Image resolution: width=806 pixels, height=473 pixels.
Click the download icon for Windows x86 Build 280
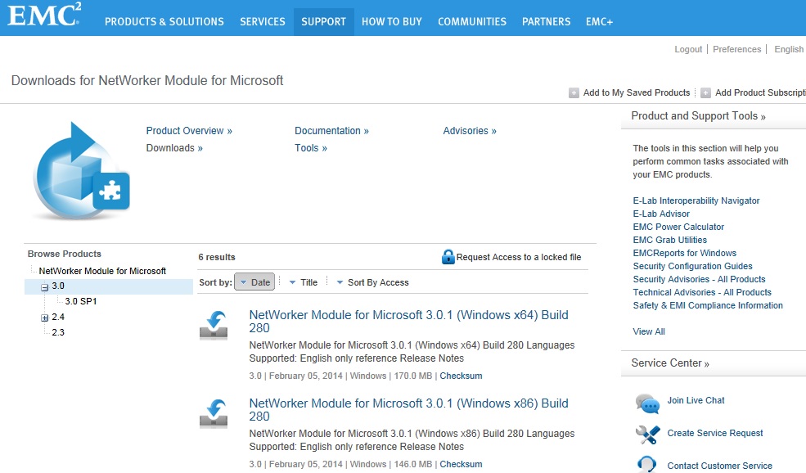click(214, 413)
